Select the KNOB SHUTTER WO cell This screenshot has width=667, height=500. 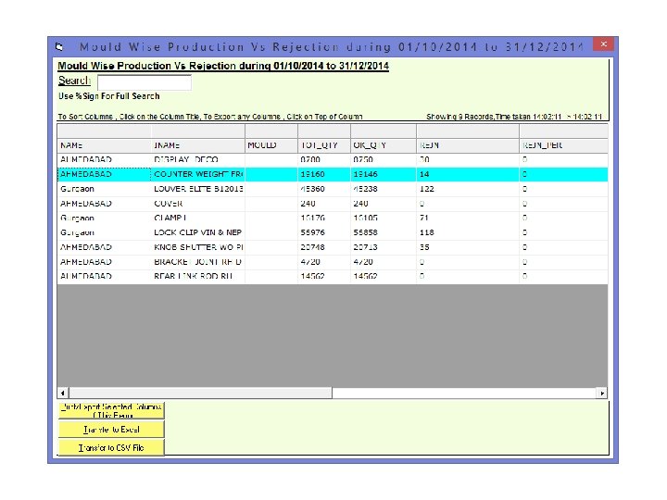(x=198, y=247)
